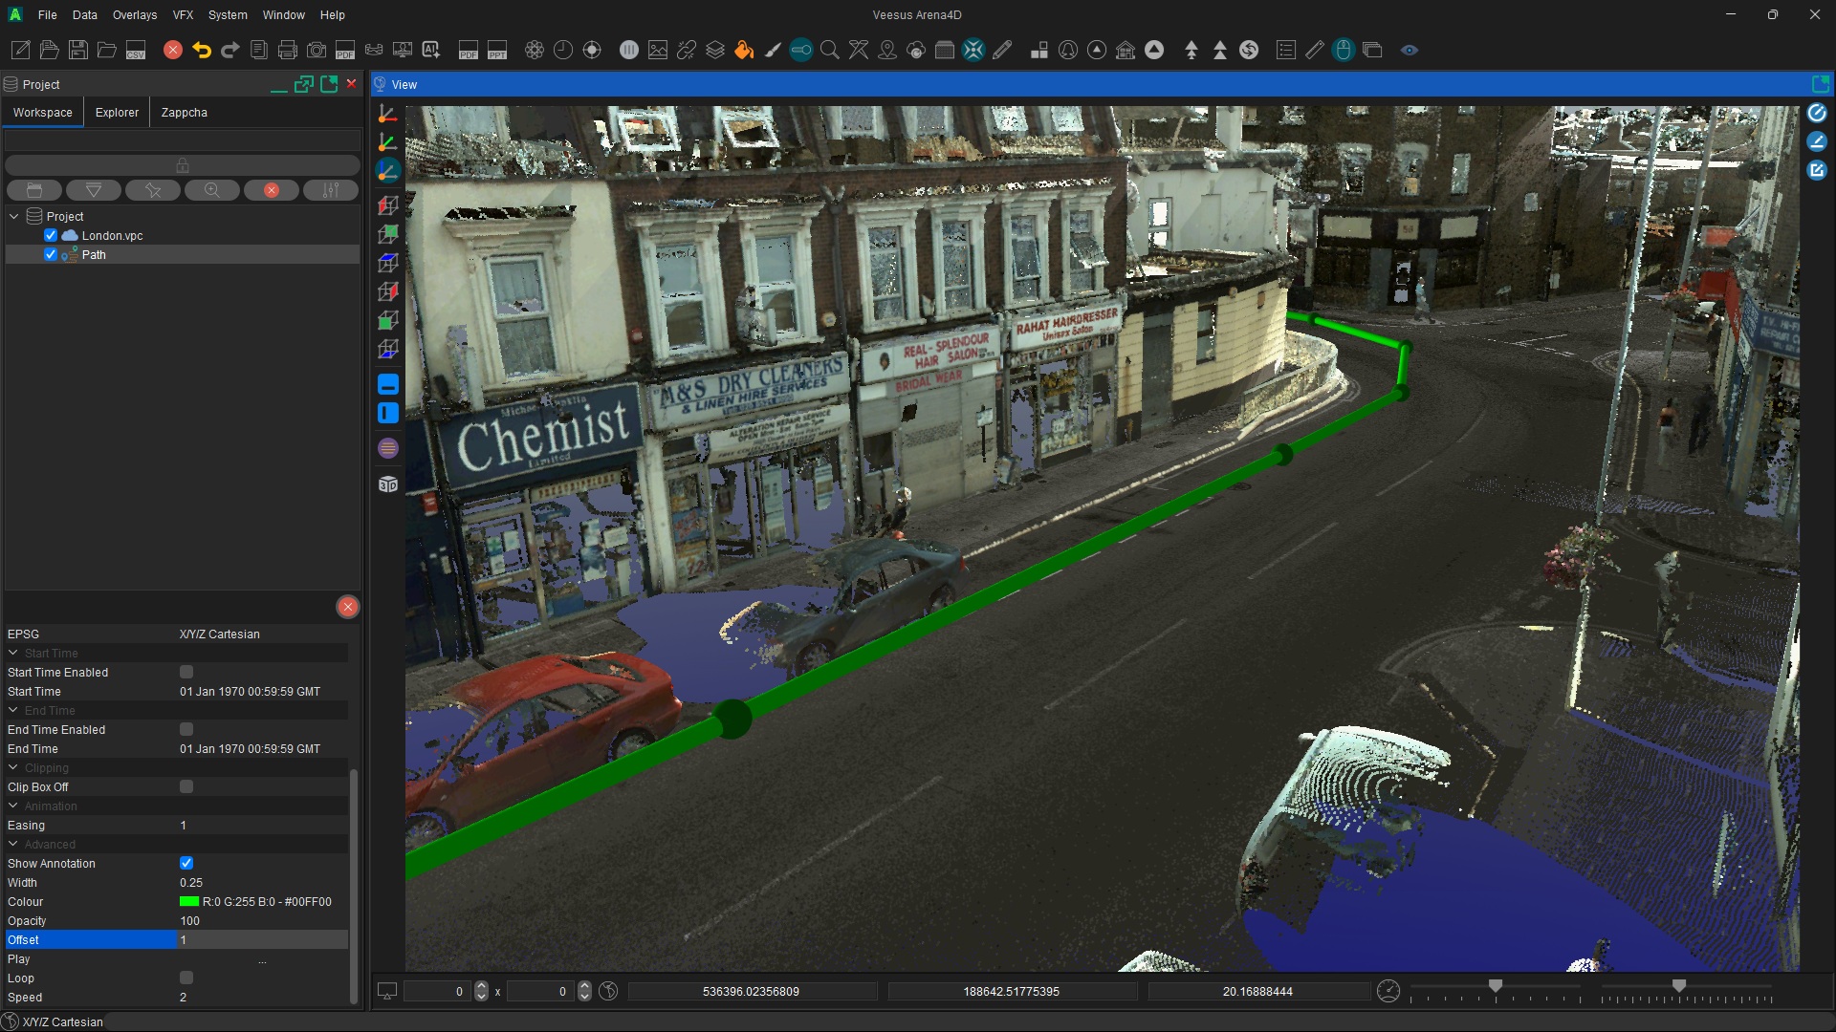Open the File menu
This screenshot has height=1032, width=1836.
click(47, 15)
